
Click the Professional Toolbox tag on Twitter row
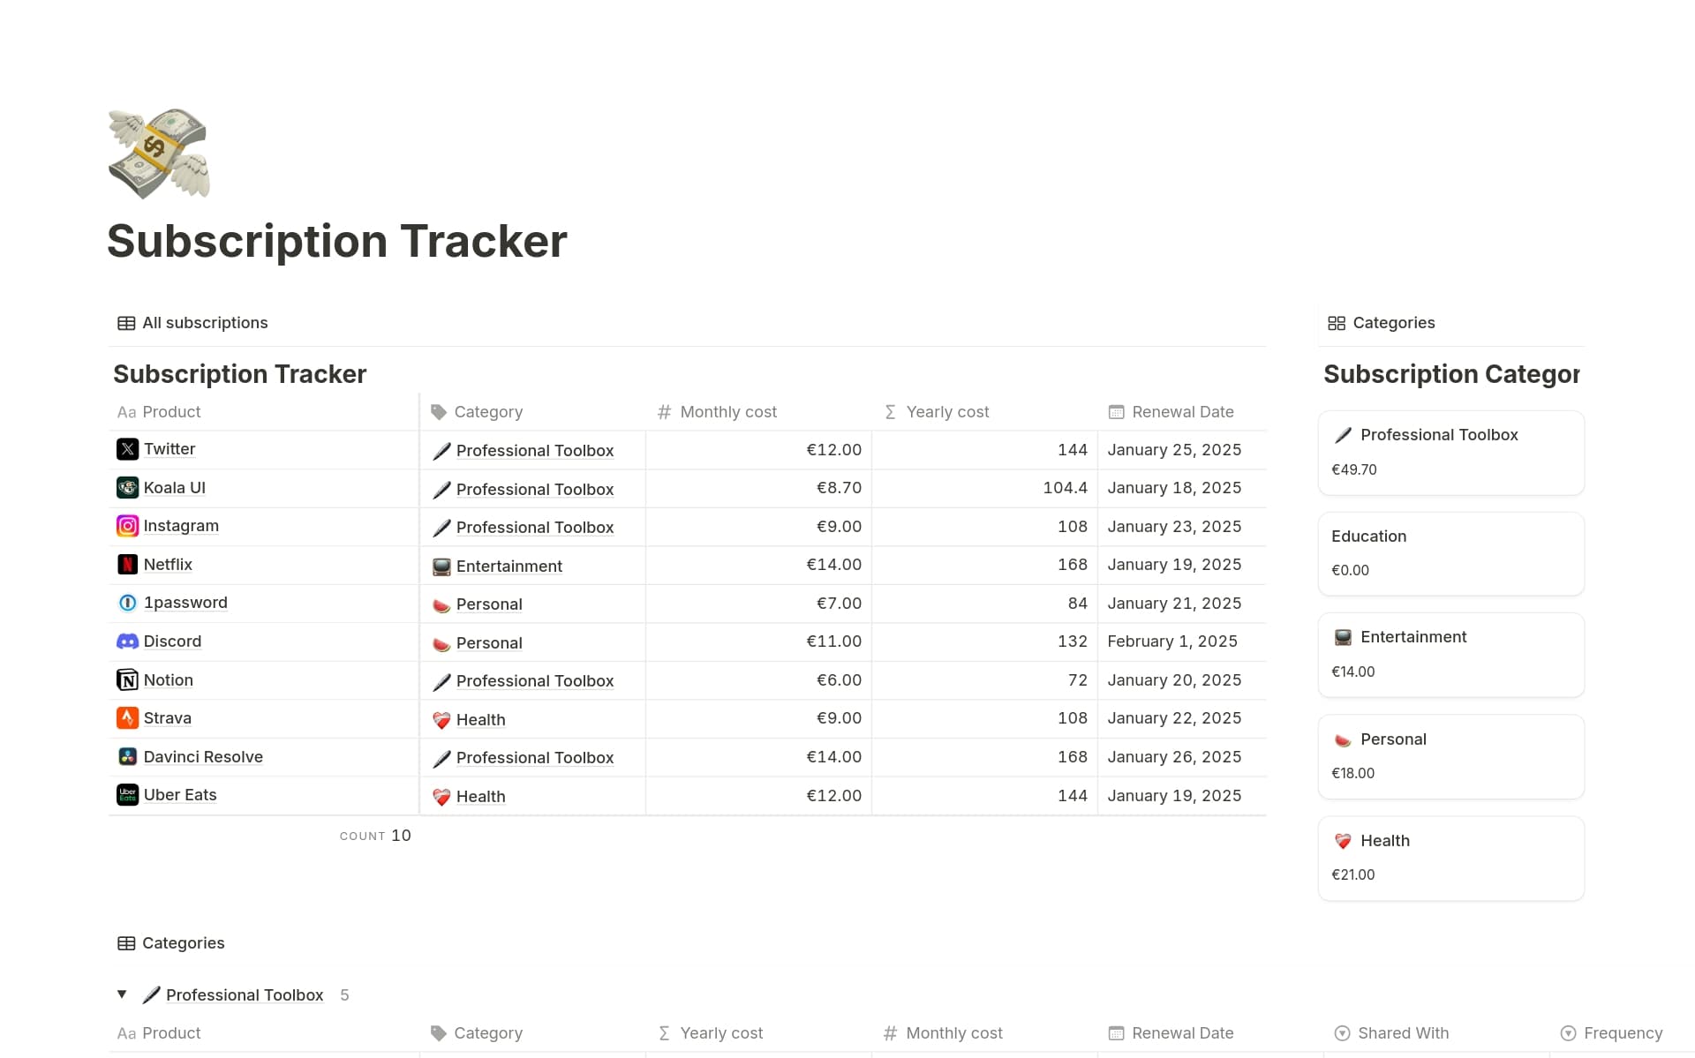535,450
